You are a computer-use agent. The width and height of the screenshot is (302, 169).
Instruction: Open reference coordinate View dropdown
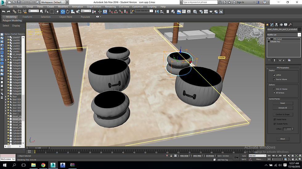coord(86,11)
